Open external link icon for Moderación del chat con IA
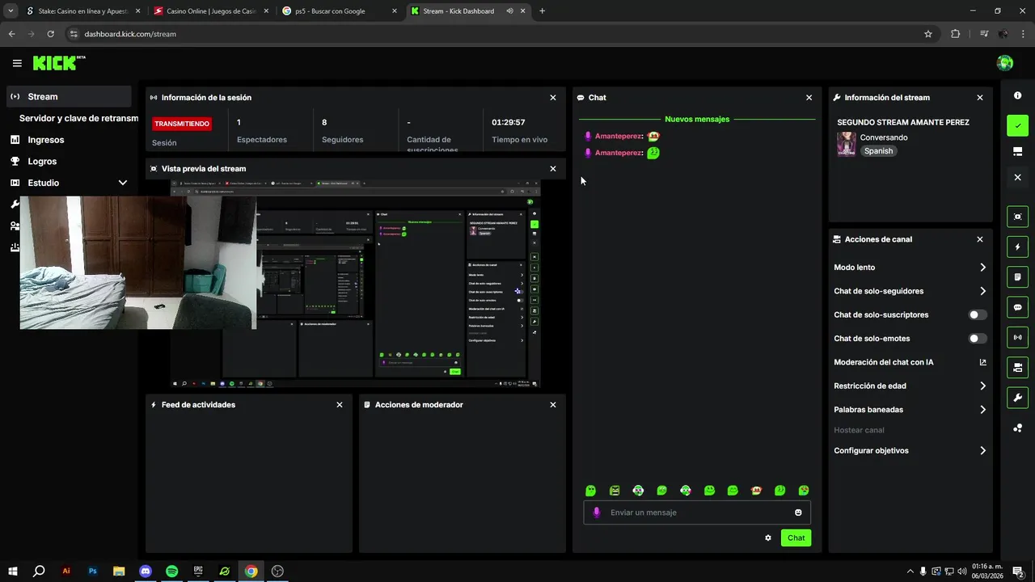 click(983, 362)
